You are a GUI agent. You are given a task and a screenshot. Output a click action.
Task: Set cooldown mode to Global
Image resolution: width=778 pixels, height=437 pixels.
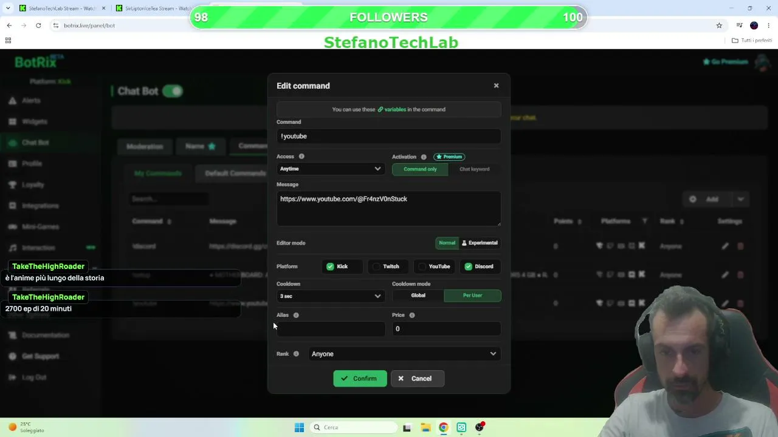pyautogui.click(x=418, y=296)
